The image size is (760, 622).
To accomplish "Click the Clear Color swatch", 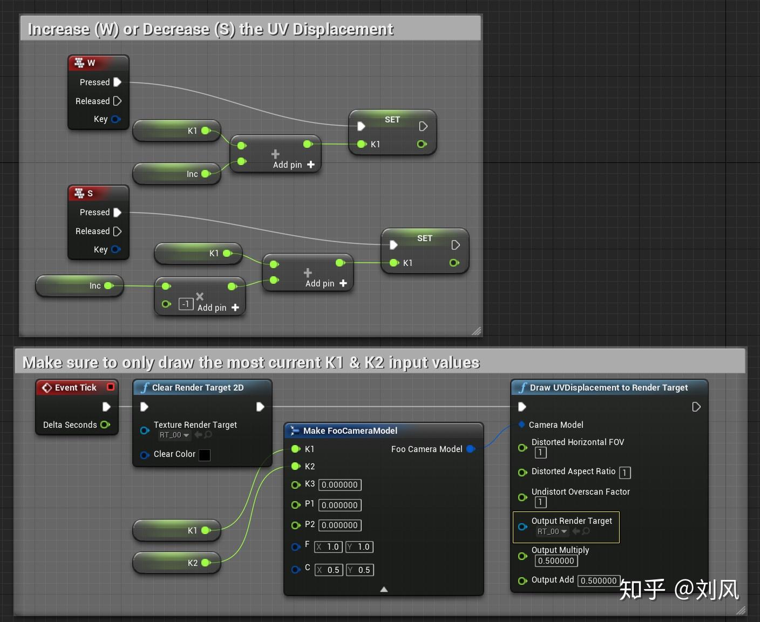I will coord(205,455).
